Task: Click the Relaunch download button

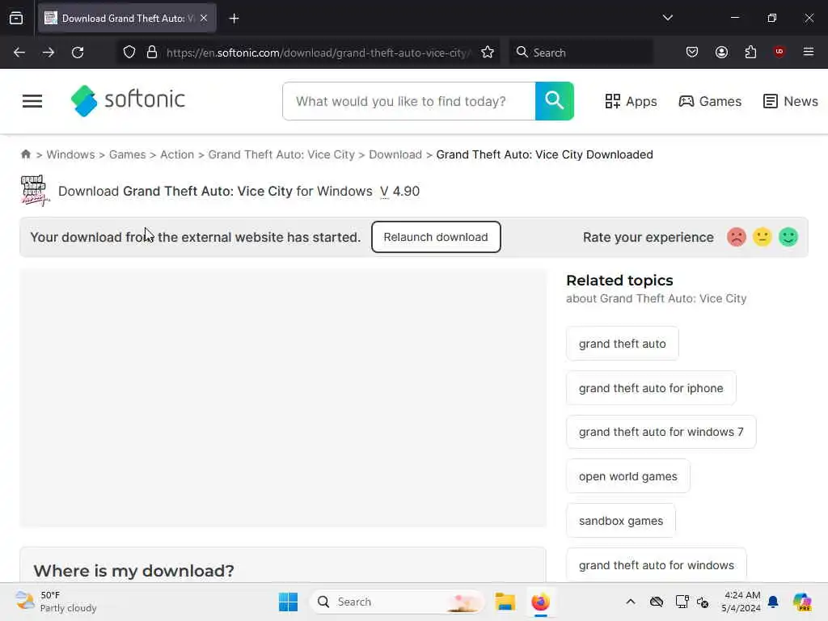Action: pyautogui.click(x=436, y=237)
